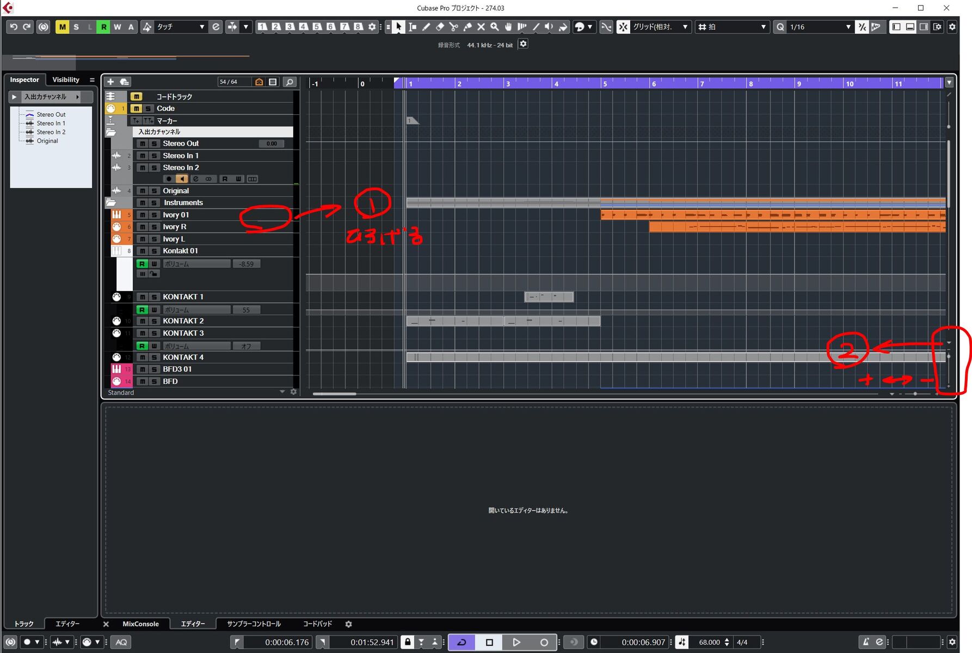Image resolution: width=972 pixels, height=653 pixels.
Task: Expand the 入出力チャンネル inspector section
Action: (14, 97)
